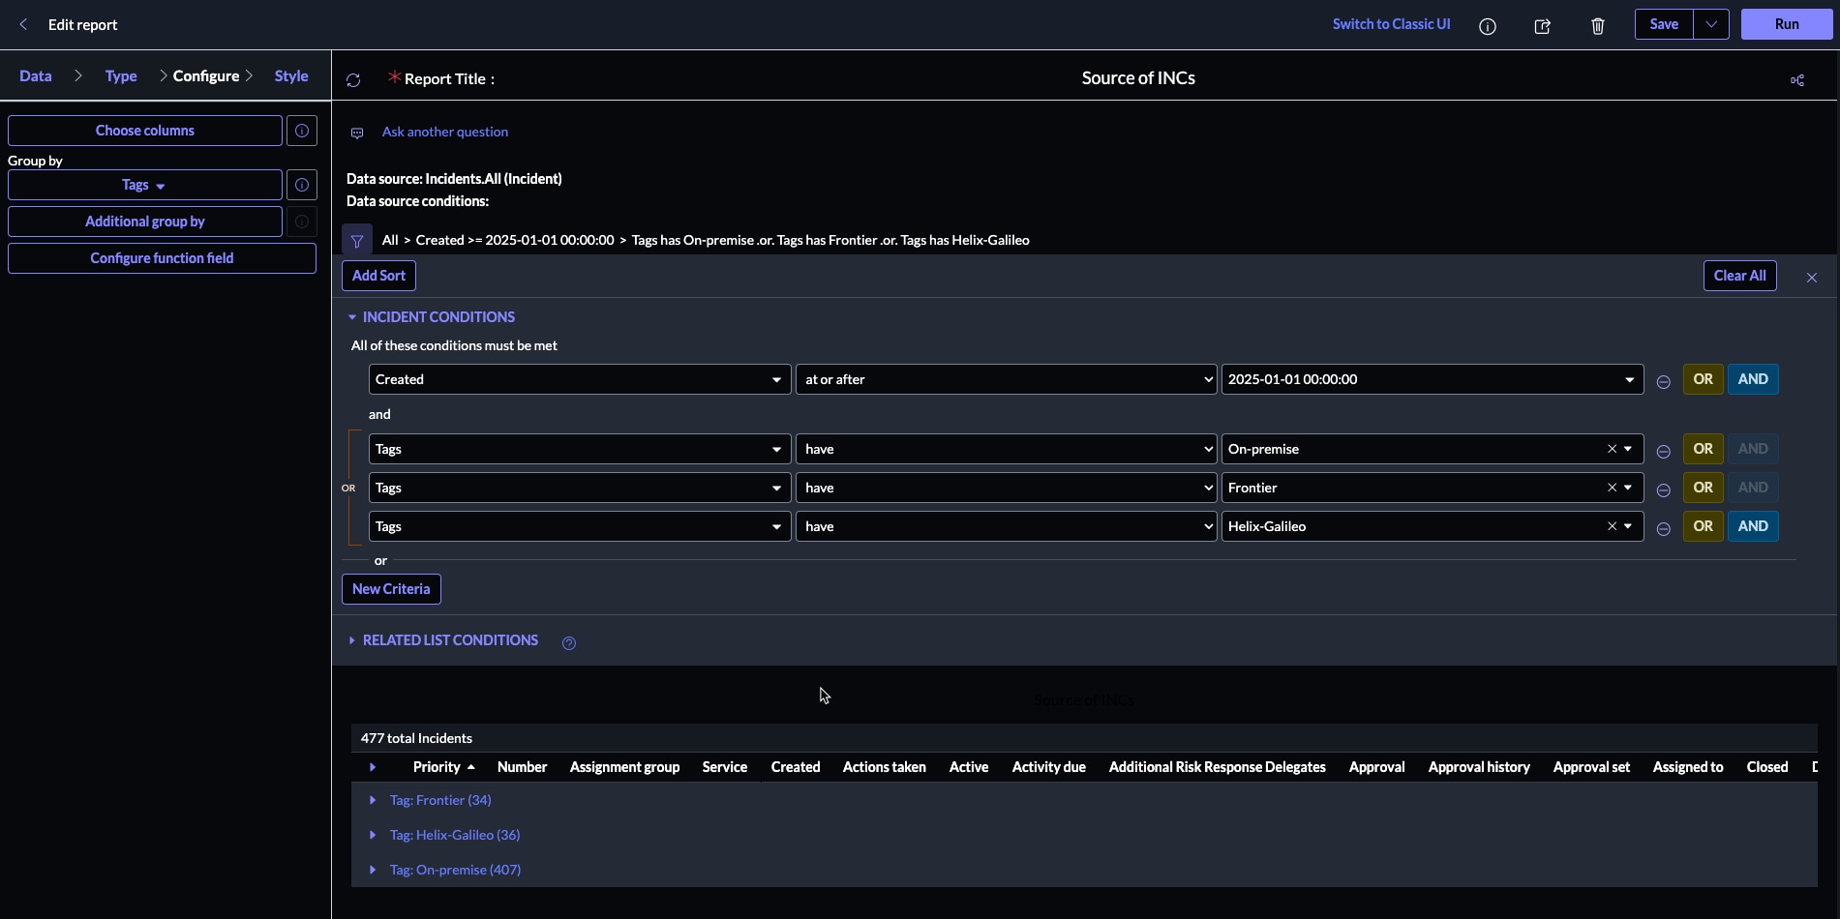Open the 'at or after' operator dropdown

point(1006,379)
